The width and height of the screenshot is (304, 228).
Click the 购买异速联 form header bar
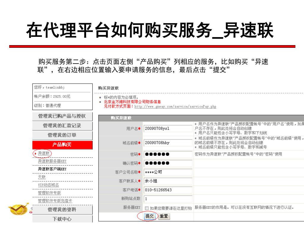coord(201,118)
